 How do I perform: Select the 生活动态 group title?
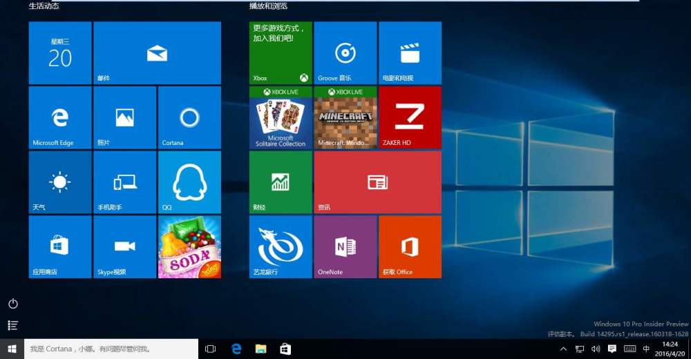coord(44,6)
